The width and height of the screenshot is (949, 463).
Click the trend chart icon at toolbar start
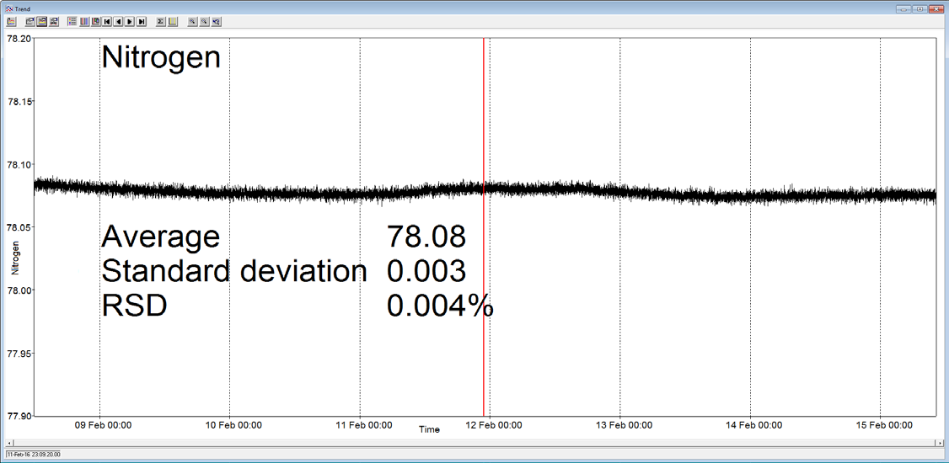11,22
